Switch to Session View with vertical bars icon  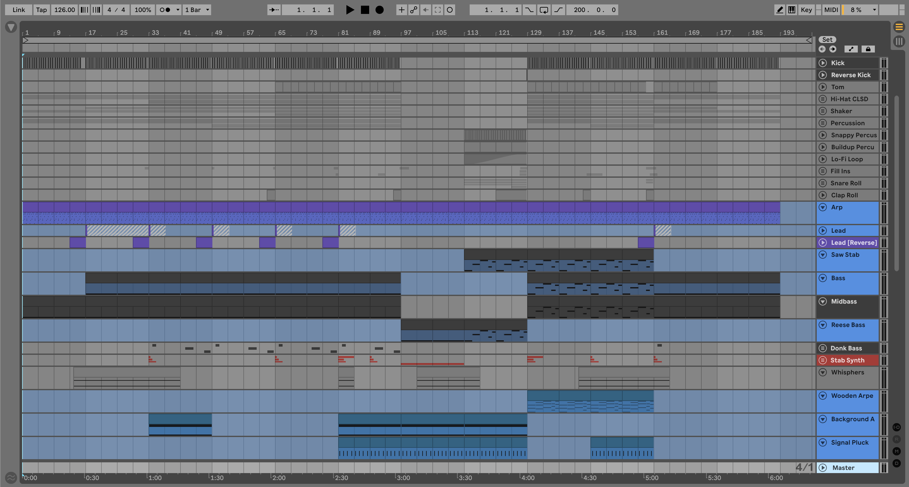(x=899, y=41)
